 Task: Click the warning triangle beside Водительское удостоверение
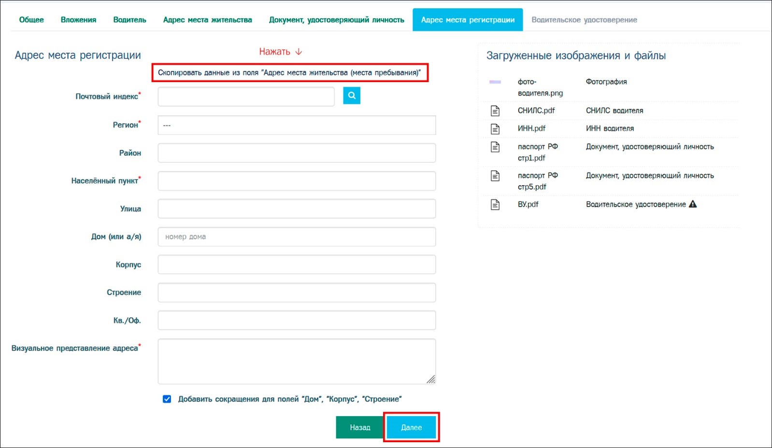click(x=693, y=204)
